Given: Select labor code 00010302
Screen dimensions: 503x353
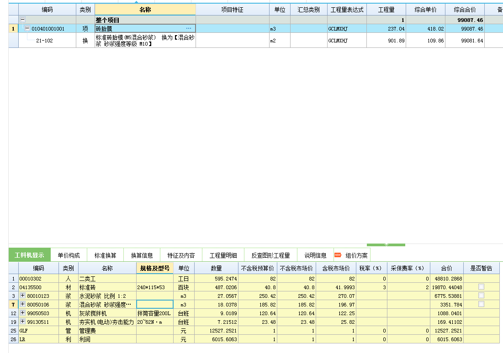Looking at the screenshot, I should pyautogui.click(x=38, y=278).
